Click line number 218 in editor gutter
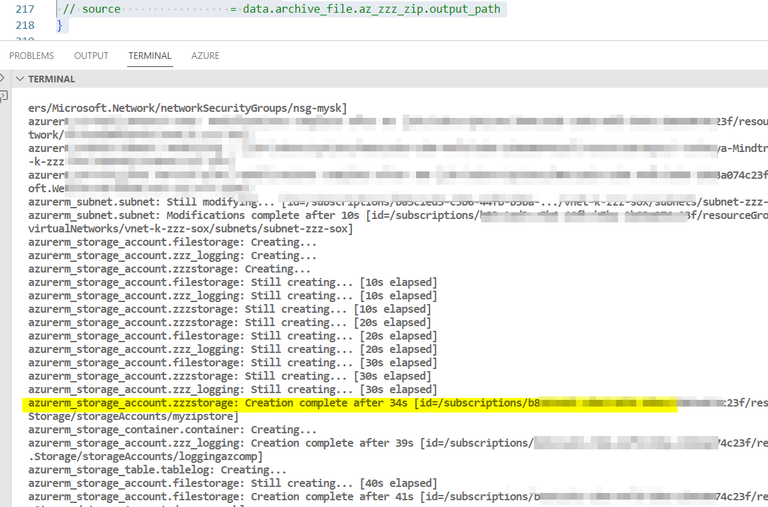Viewport: 768px width, 507px height. tap(25, 25)
